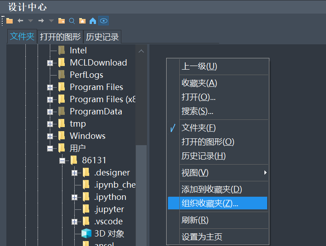Select the Program Files label

point(96,87)
